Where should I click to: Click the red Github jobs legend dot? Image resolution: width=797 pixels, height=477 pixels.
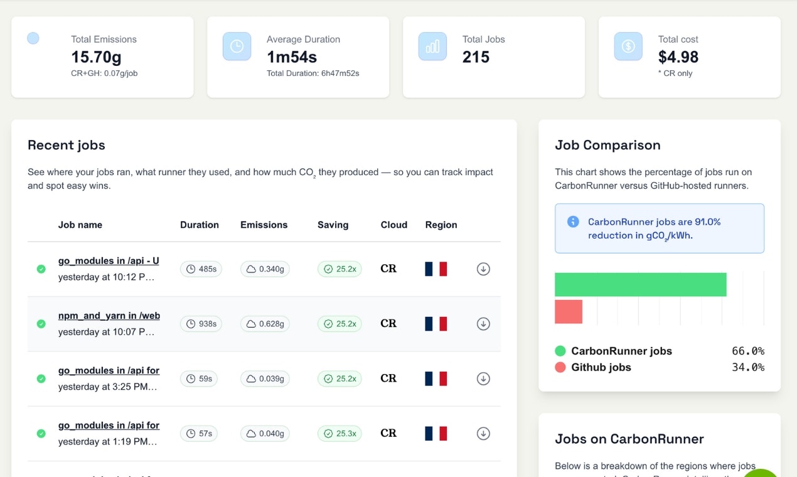point(560,367)
